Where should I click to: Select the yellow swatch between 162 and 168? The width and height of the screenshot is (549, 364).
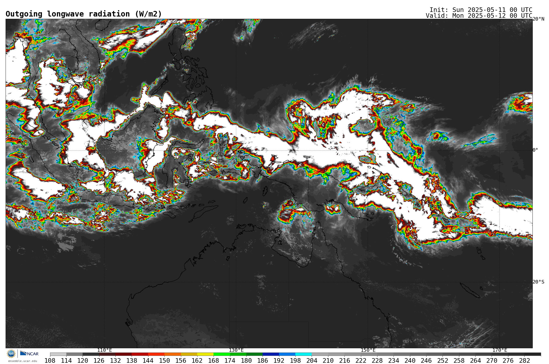(x=205, y=354)
